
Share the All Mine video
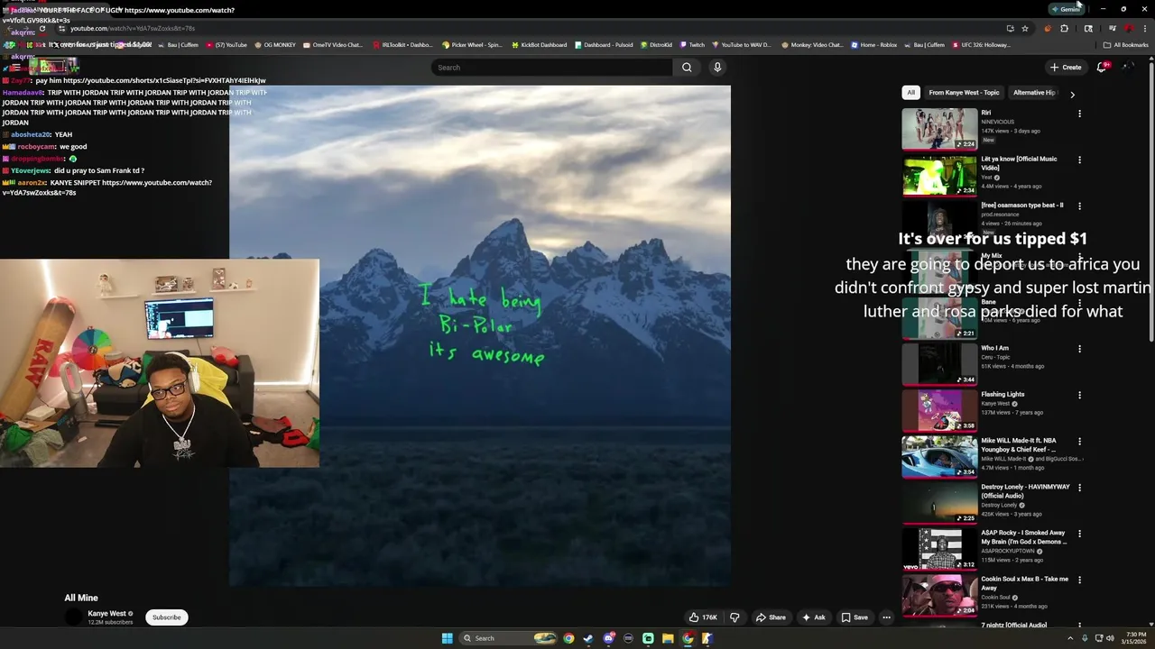tap(771, 617)
